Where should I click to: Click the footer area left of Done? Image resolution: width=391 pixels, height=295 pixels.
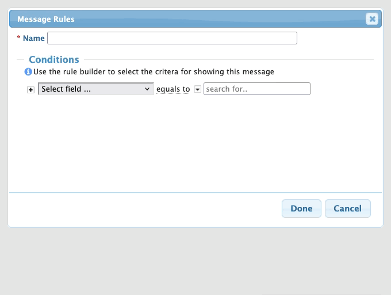tap(144, 209)
